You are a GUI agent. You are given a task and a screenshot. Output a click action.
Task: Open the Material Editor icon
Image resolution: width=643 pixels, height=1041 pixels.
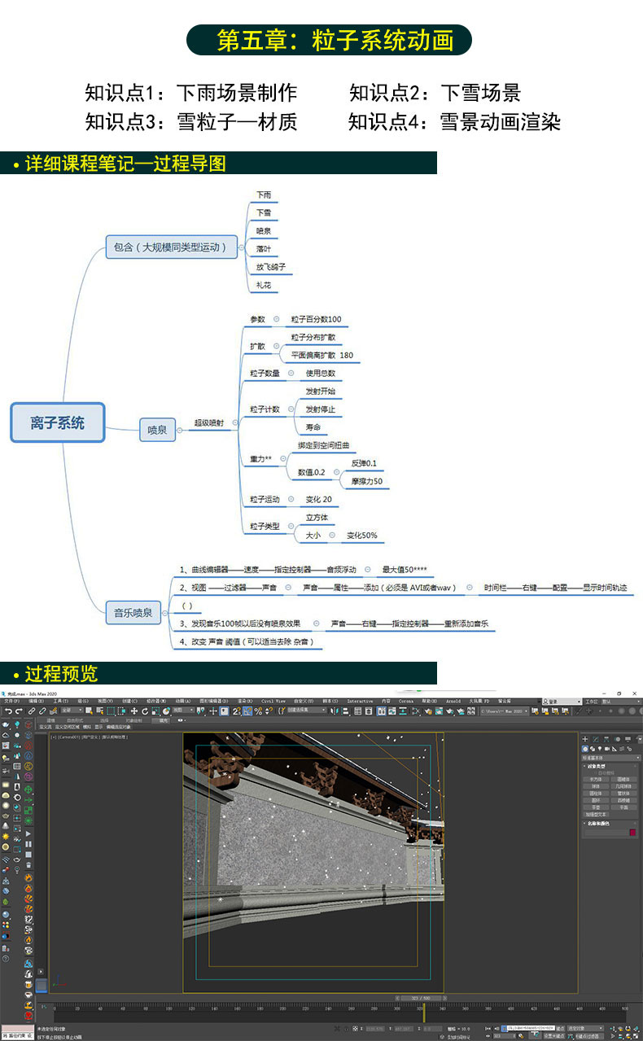(x=417, y=711)
